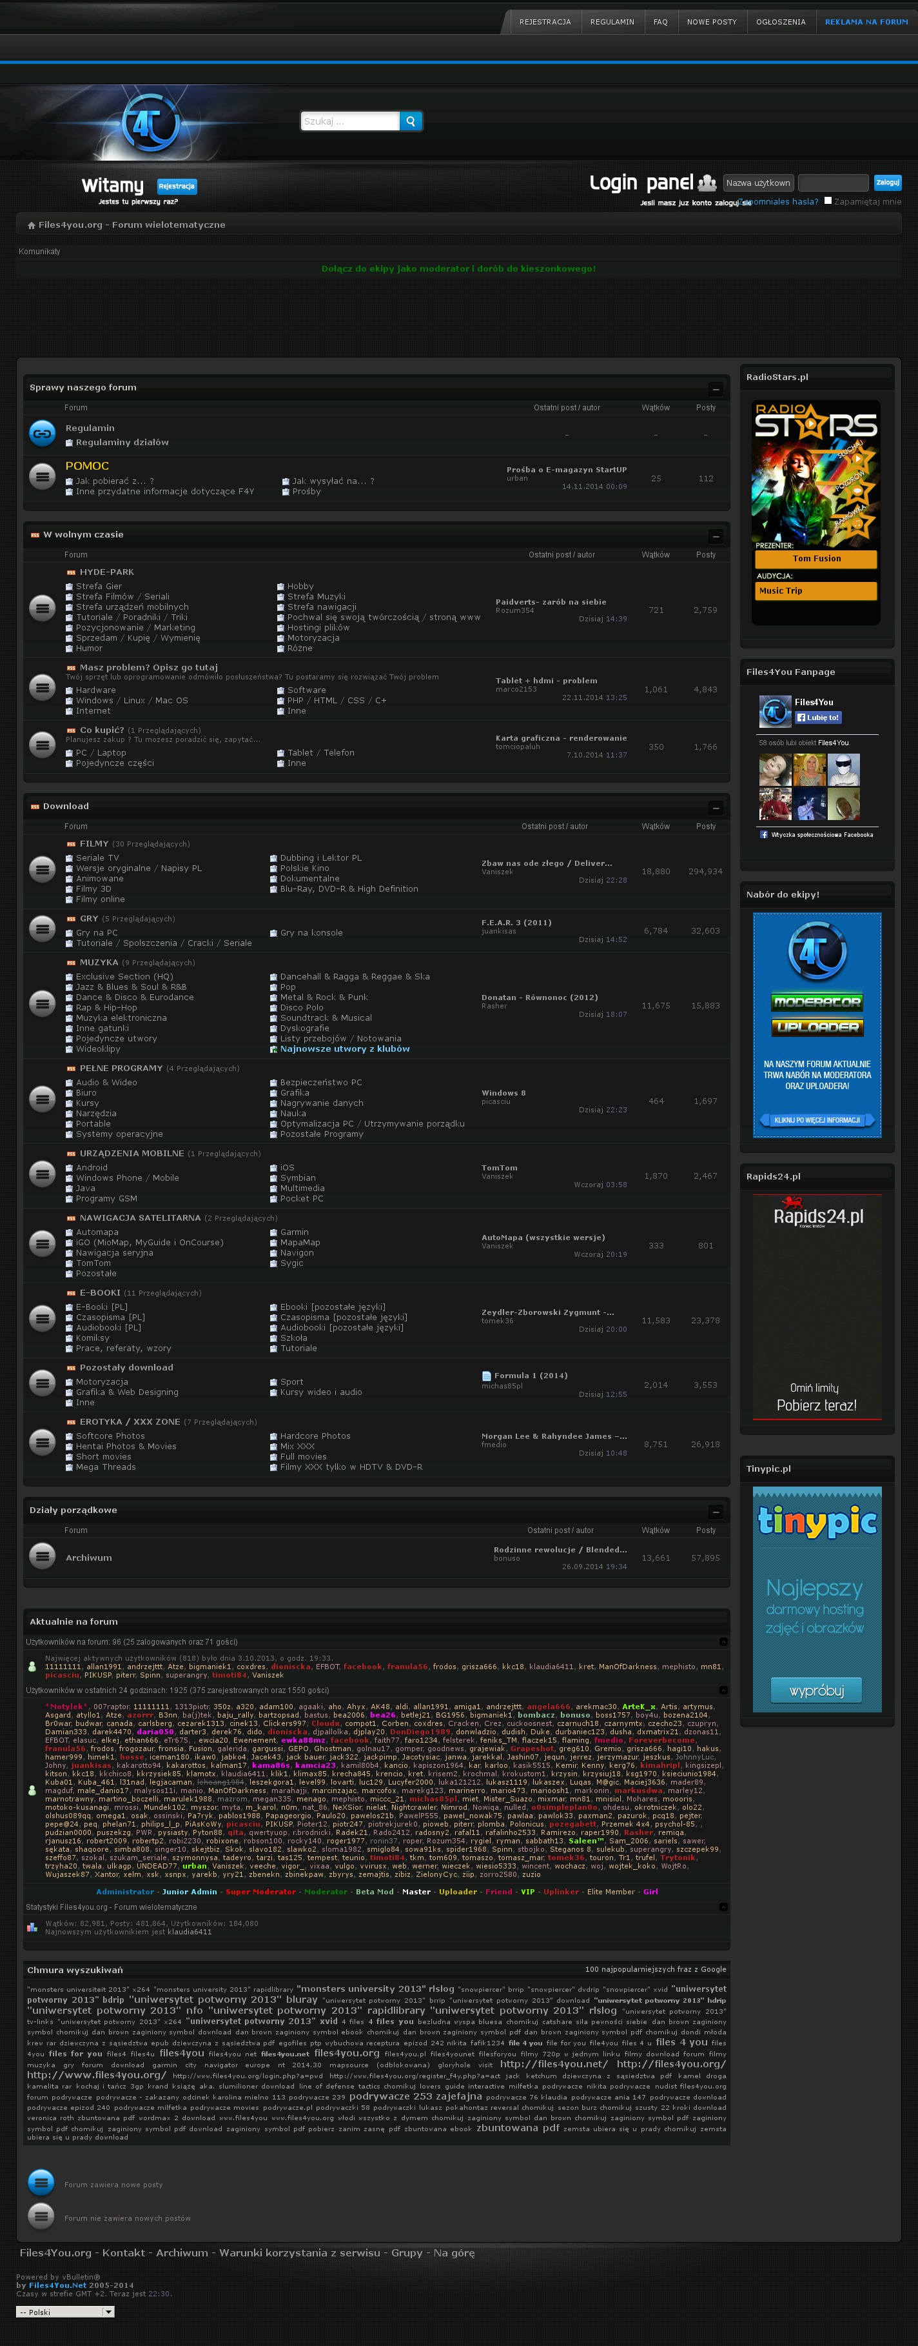Click the magnifier search button
The width and height of the screenshot is (918, 2346).
pyautogui.click(x=411, y=121)
